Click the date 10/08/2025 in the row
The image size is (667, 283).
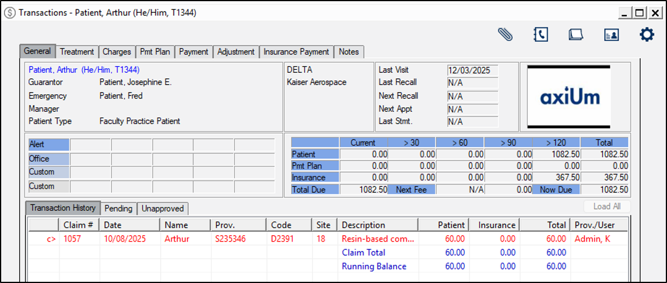pos(125,239)
